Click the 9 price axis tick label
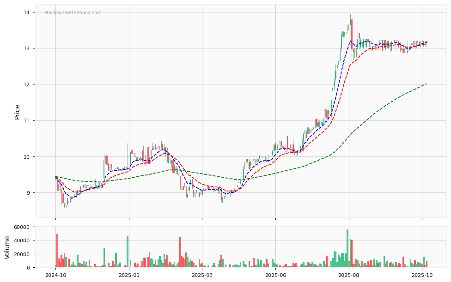The width and height of the screenshot is (451, 282). 29,193
